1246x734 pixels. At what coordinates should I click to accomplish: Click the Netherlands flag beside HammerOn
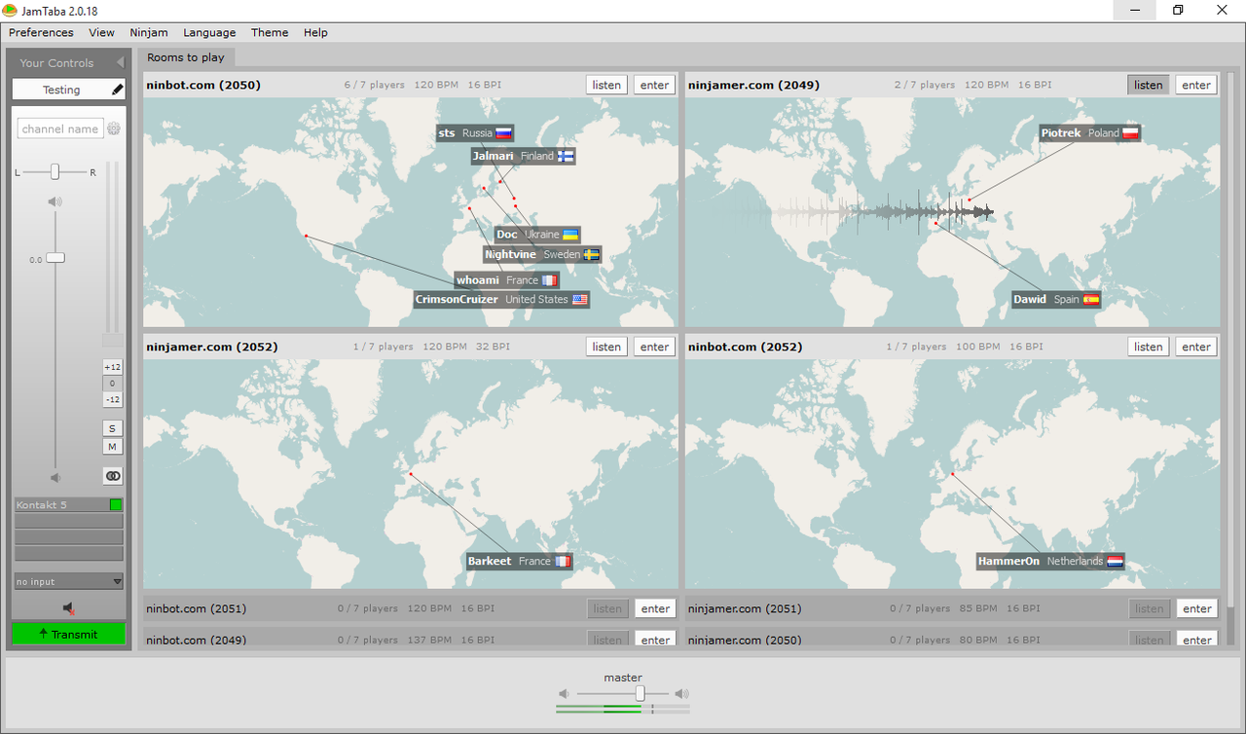(x=1115, y=562)
